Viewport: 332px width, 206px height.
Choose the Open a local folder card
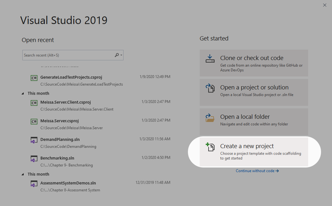pyautogui.click(x=254, y=122)
